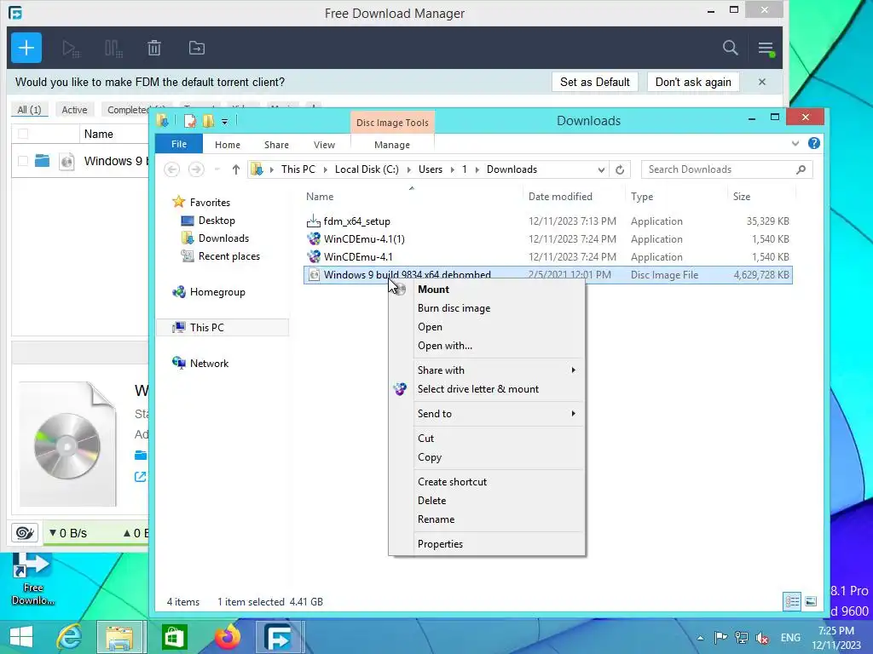Launch Internet Explorer from taskbar
Viewport: 873px width, 654px height.
pos(70,637)
